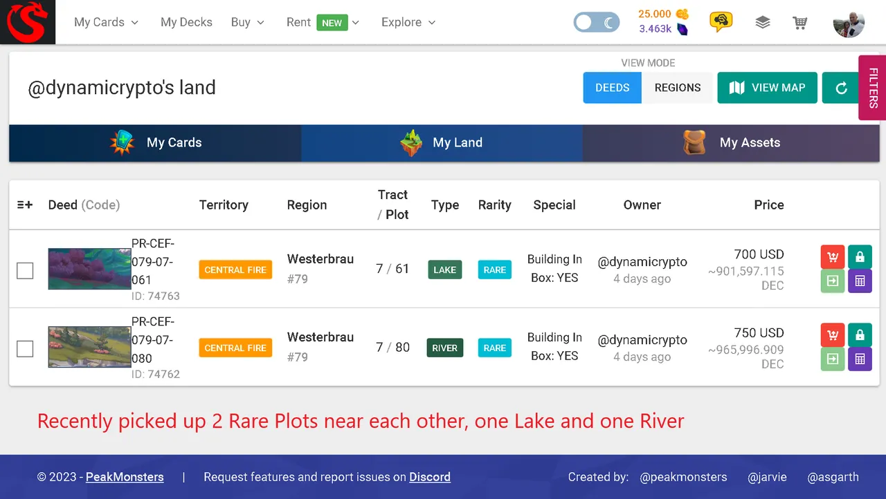Open the @asgarth creator link
Screen dimensions: 886x499
coord(833,477)
